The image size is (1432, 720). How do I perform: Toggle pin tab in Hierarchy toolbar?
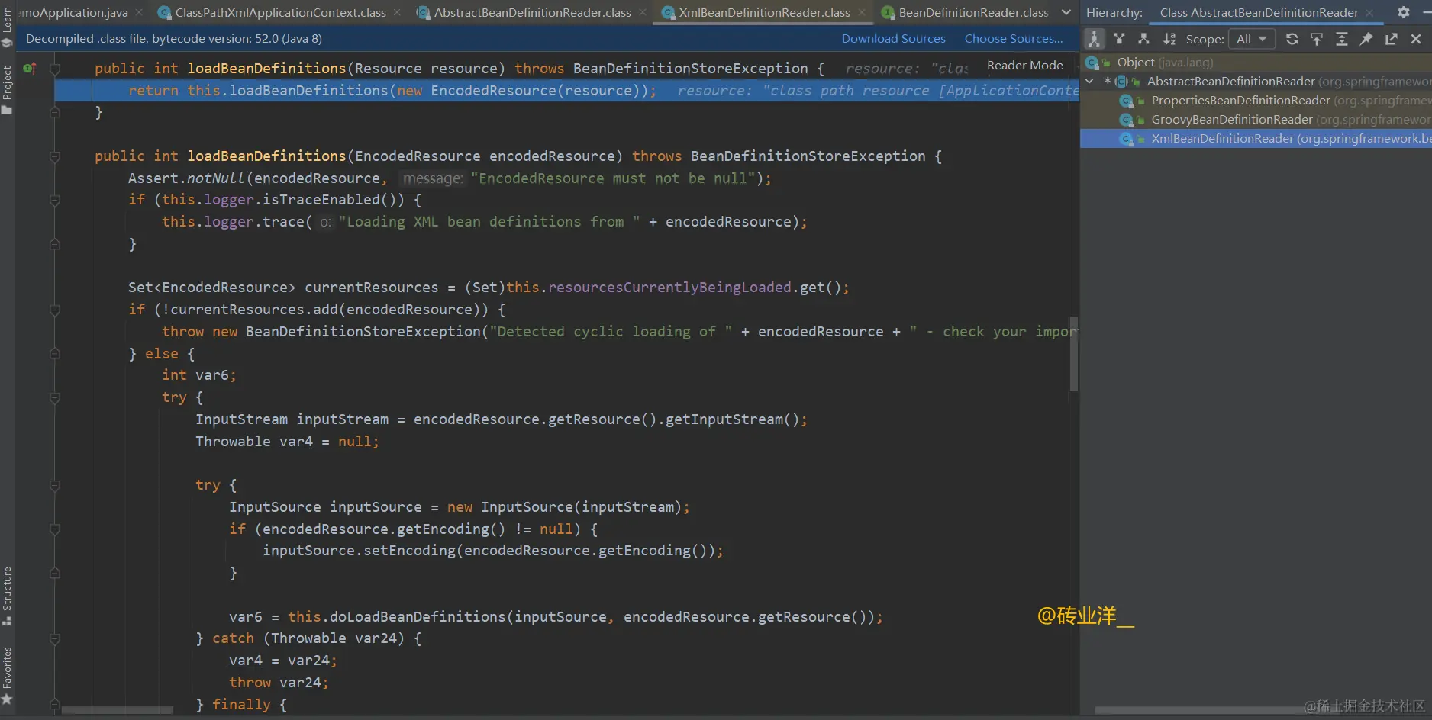coord(1366,39)
